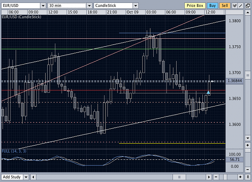Click the horizontal zoom slider handle

pos(225,177)
